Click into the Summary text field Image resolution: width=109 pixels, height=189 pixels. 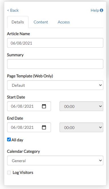pyautogui.click(x=55, y=64)
